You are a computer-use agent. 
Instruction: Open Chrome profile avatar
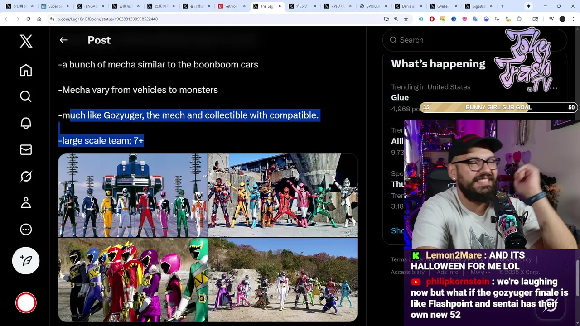coord(562,19)
